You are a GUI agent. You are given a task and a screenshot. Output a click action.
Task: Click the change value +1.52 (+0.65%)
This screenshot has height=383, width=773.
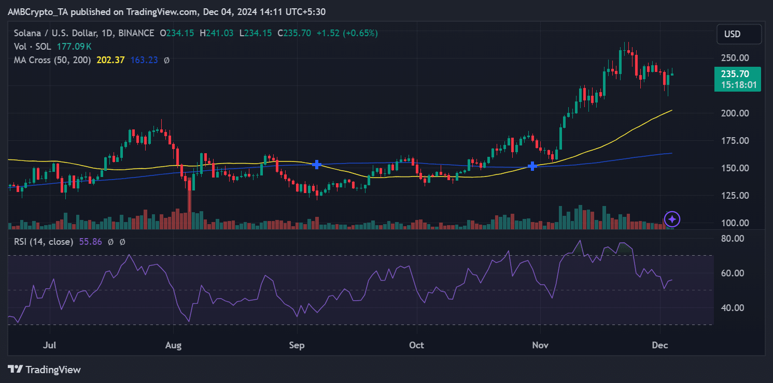(x=347, y=33)
